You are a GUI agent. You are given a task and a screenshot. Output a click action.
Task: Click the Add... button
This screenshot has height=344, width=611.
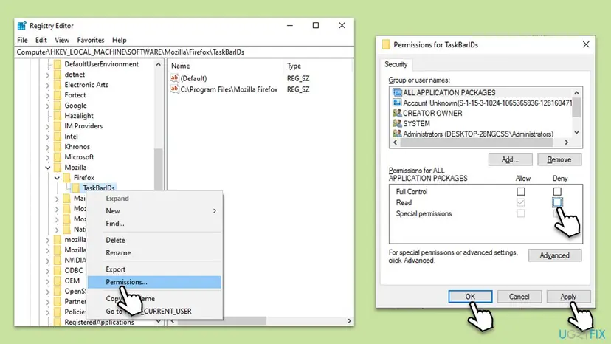pos(510,159)
